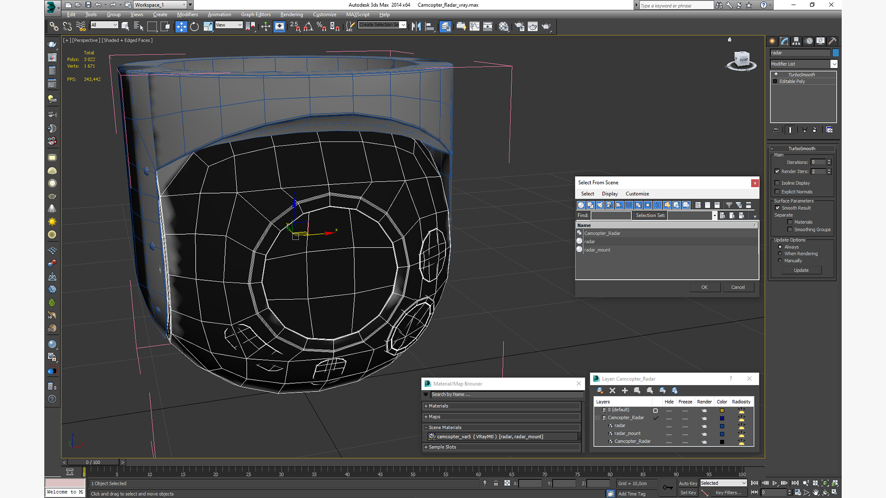
Task: Click the ViewCube in the viewport
Action: [742, 60]
